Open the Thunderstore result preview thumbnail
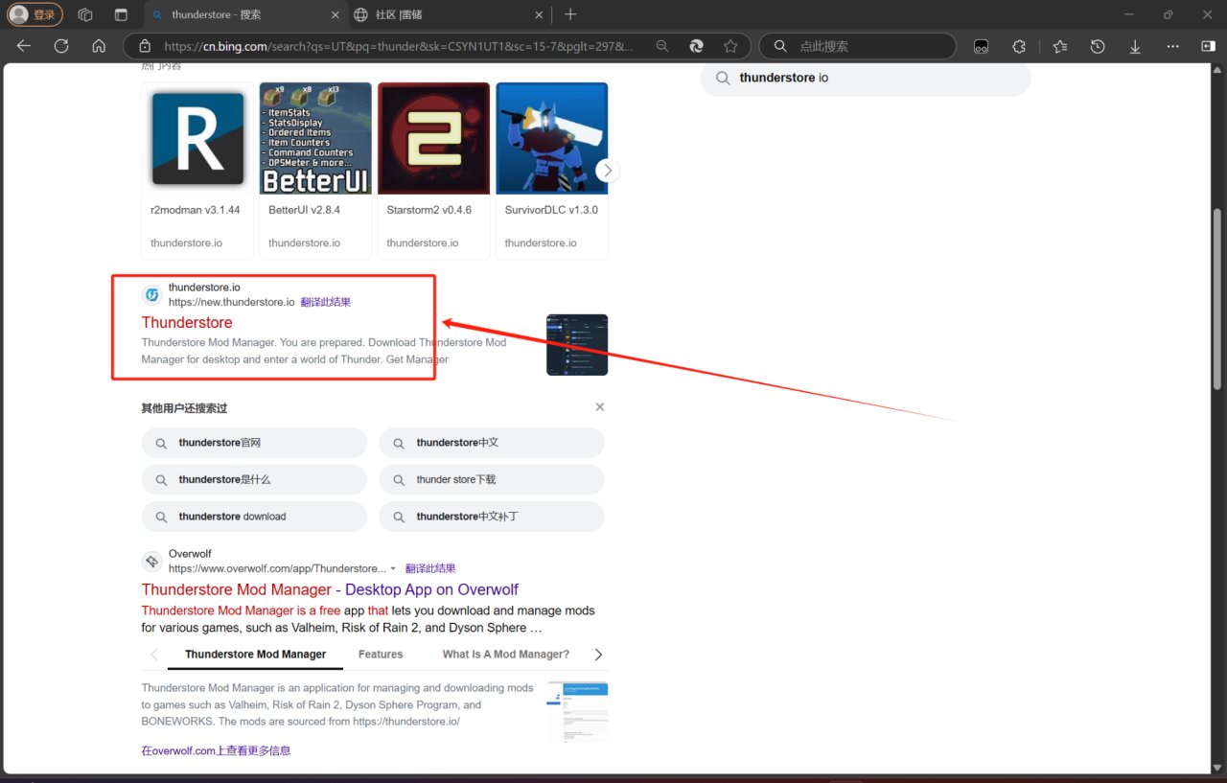 [577, 344]
